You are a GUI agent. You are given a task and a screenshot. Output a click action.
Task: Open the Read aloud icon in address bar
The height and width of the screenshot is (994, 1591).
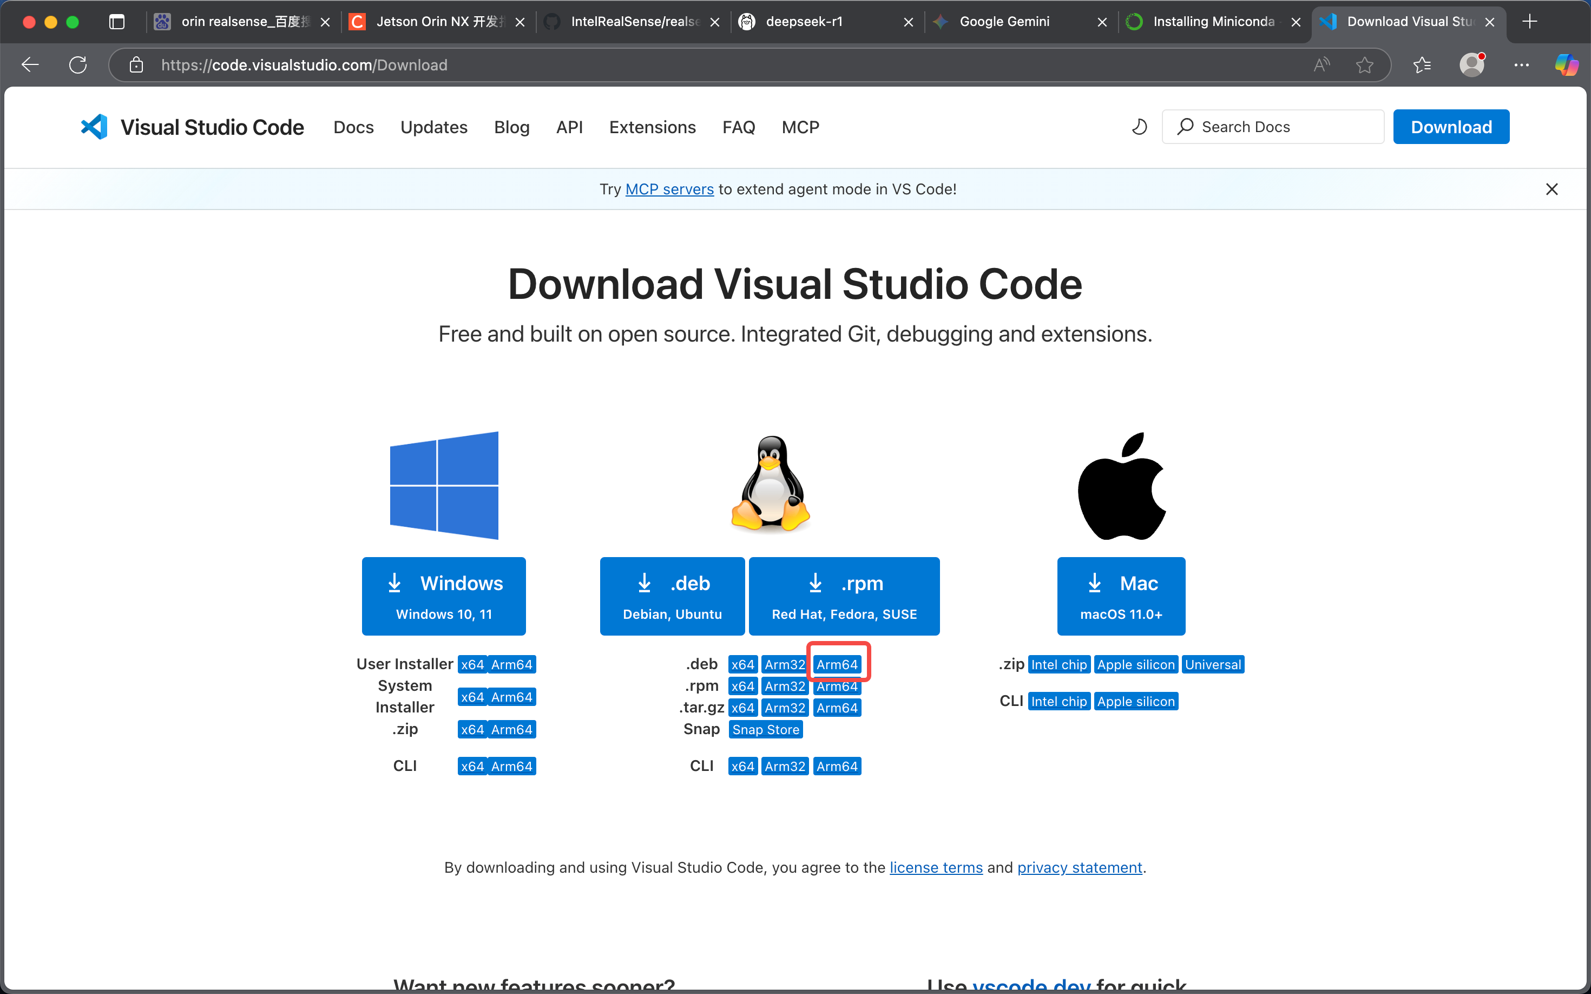pyautogui.click(x=1322, y=65)
